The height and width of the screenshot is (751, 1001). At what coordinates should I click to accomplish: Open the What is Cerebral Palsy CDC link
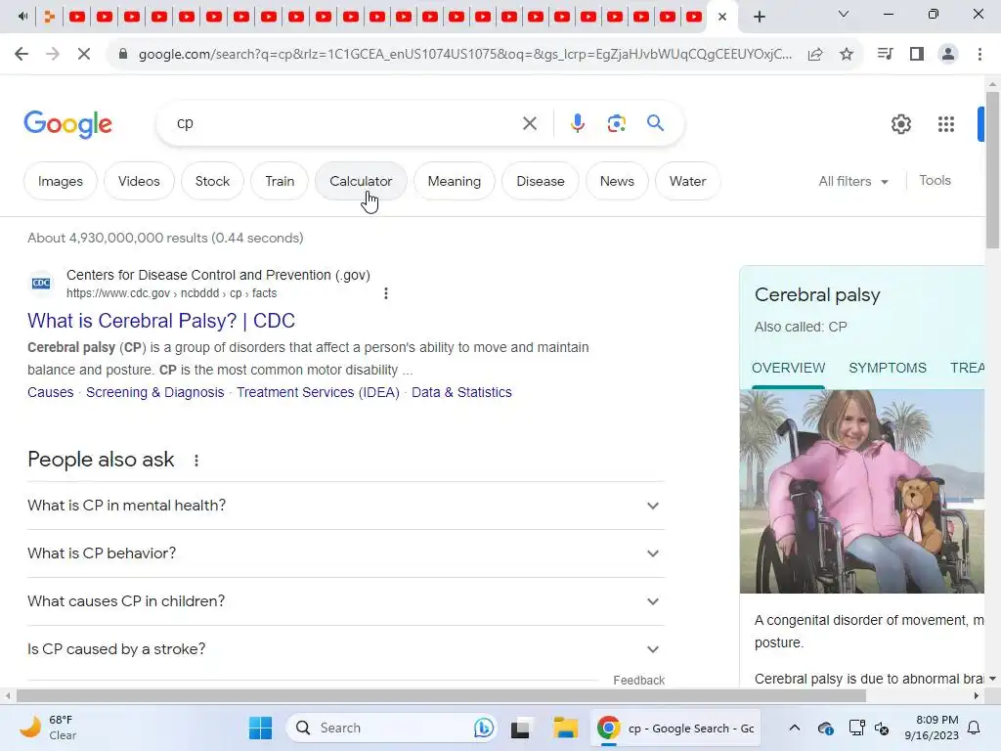161,321
